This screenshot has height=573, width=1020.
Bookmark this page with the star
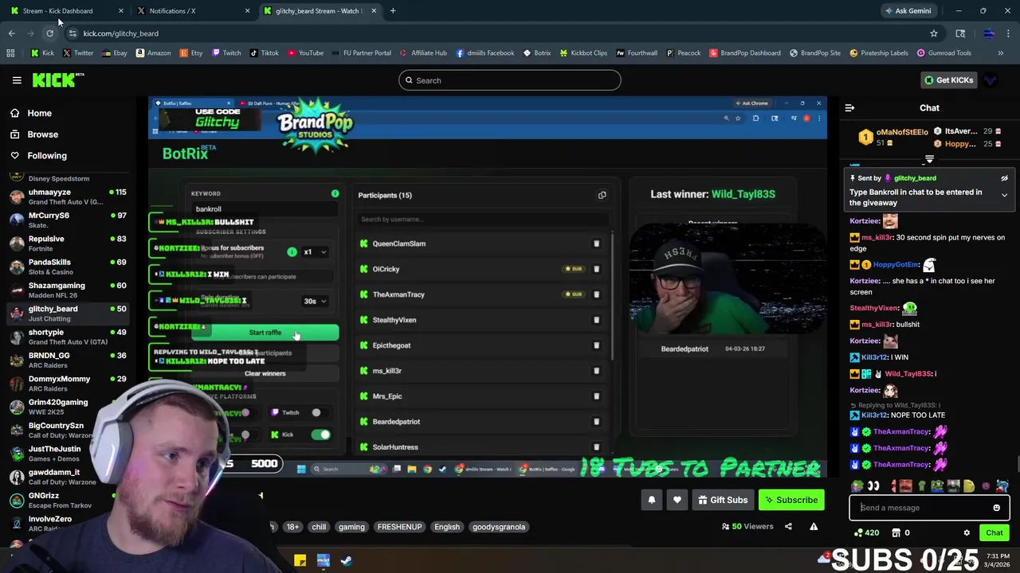(x=934, y=33)
